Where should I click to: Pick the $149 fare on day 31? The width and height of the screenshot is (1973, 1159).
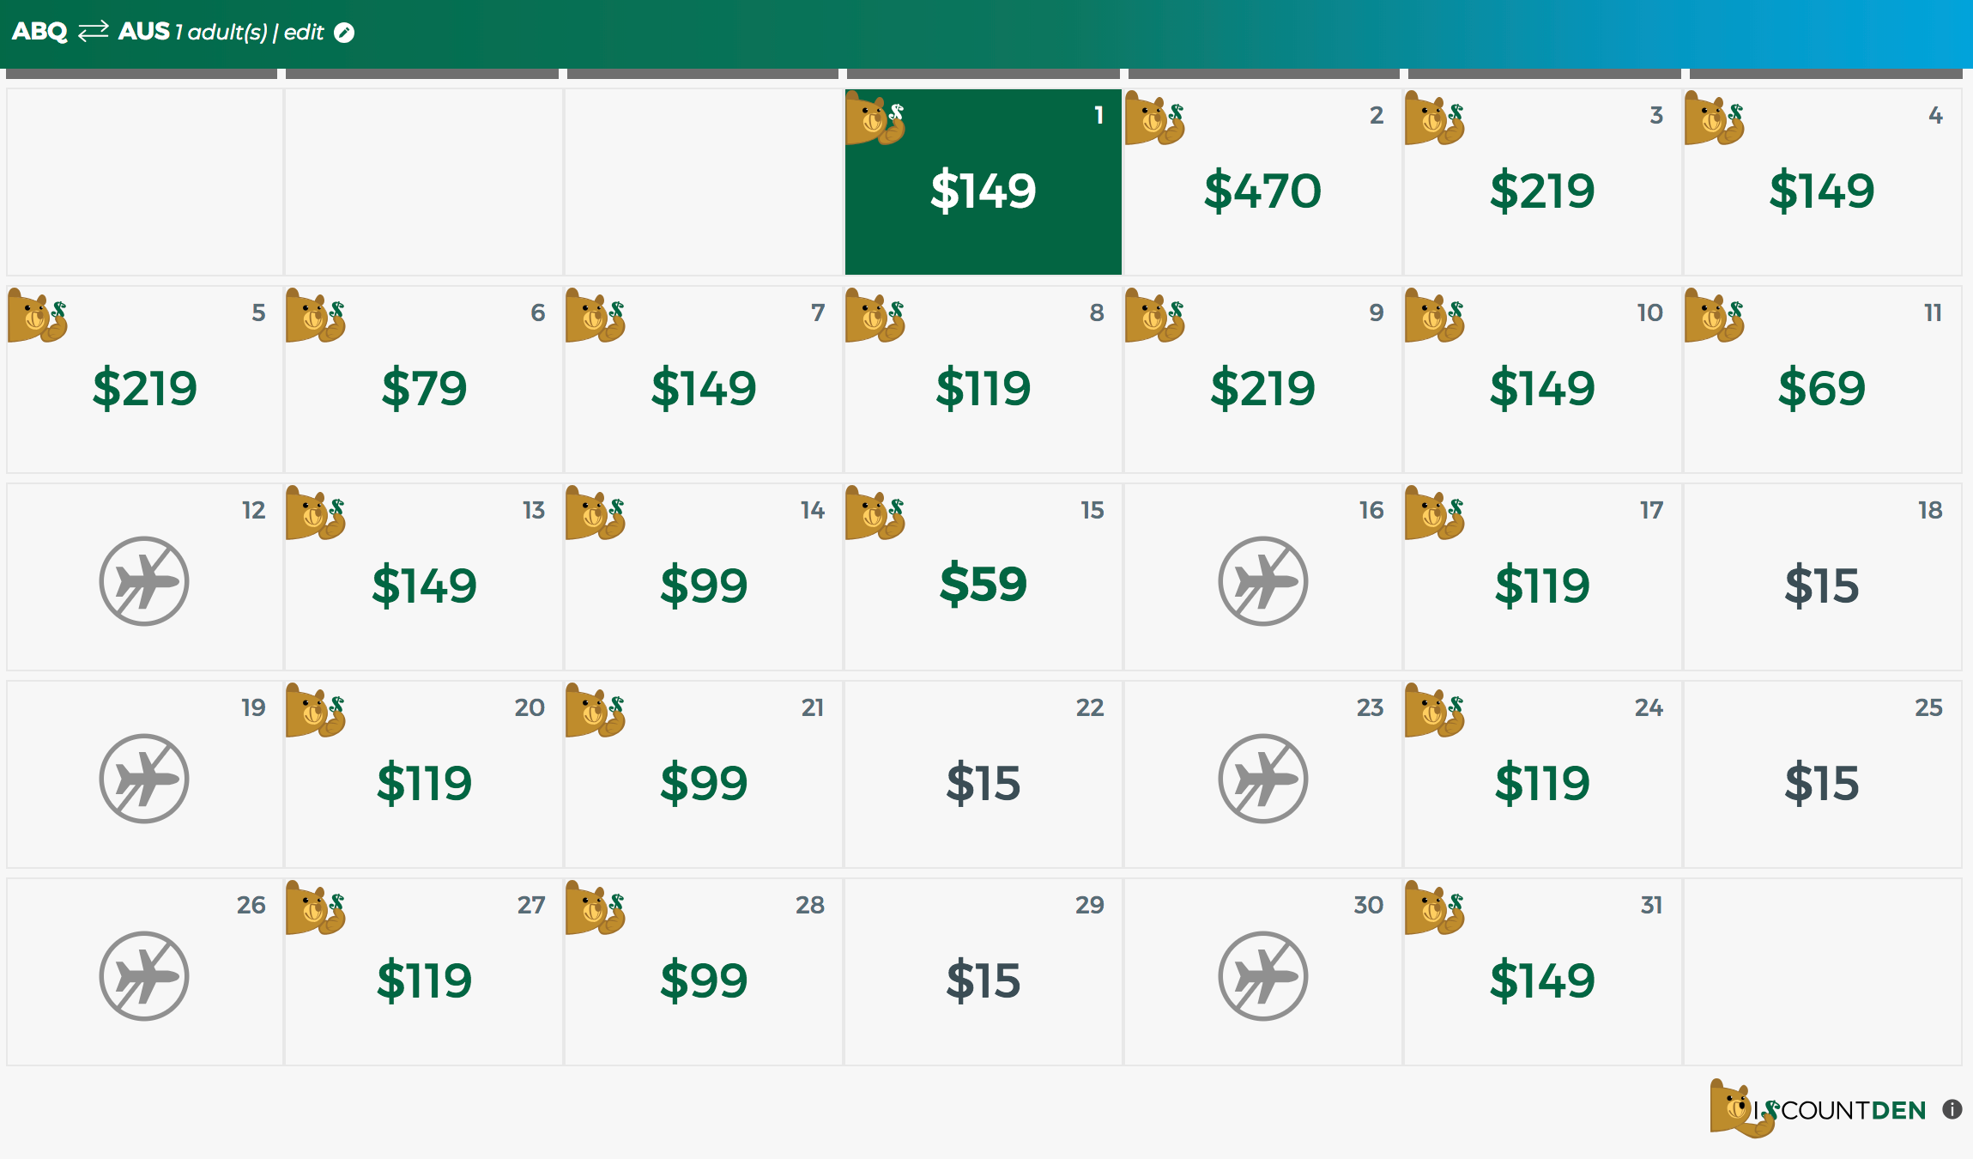[1542, 980]
